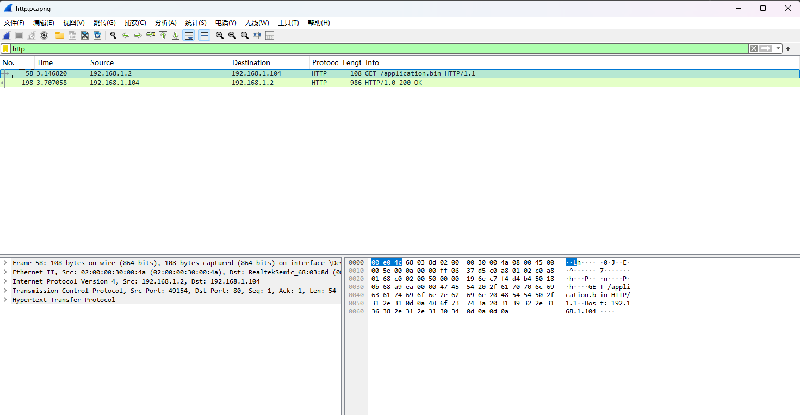Zoom out main window text
The width and height of the screenshot is (800, 415).
pyautogui.click(x=232, y=35)
